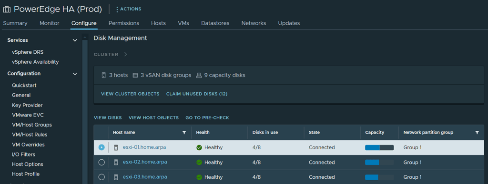Screen dimensions: 488x184
Task: Collapse the Configuration section chevron
Action: (75, 74)
